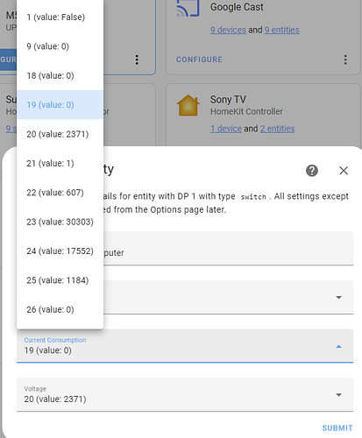Open Sony TV '1 device' link
Screen dimensions: 362x438
pos(226,129)
